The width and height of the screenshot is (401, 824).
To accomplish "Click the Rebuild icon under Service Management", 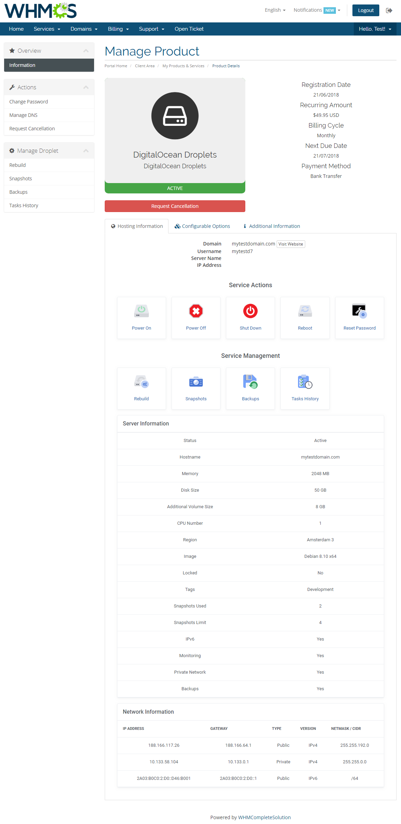I will (141, 382).
